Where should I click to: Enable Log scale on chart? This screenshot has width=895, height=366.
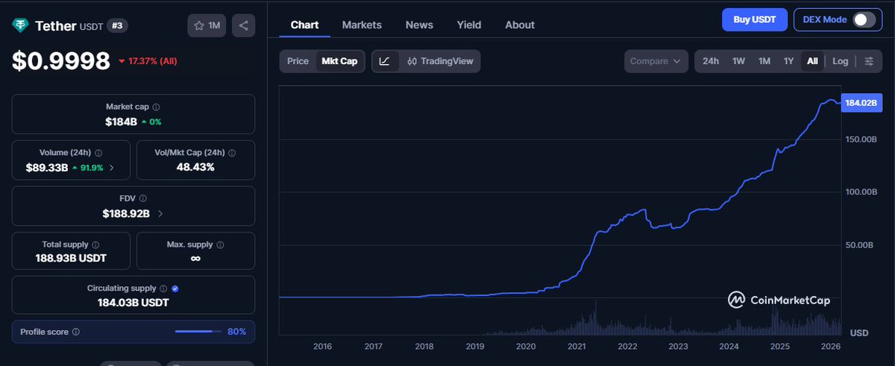point(841,61)
